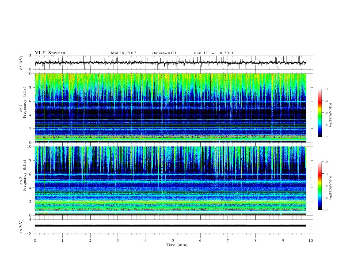The height and width of the screenshot is (270, 350).
Task: Click the ch.1 "Frequency (kHz)" axis label
Action: tap(25, 103)
